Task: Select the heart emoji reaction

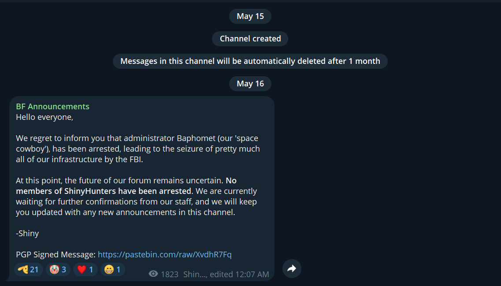Action: click(81, 269)
